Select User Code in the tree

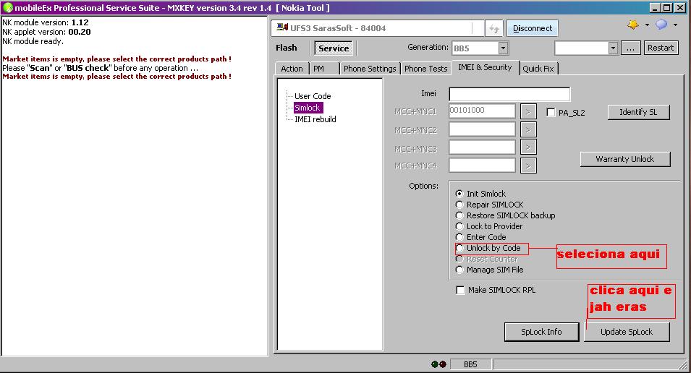pos(313,96)
